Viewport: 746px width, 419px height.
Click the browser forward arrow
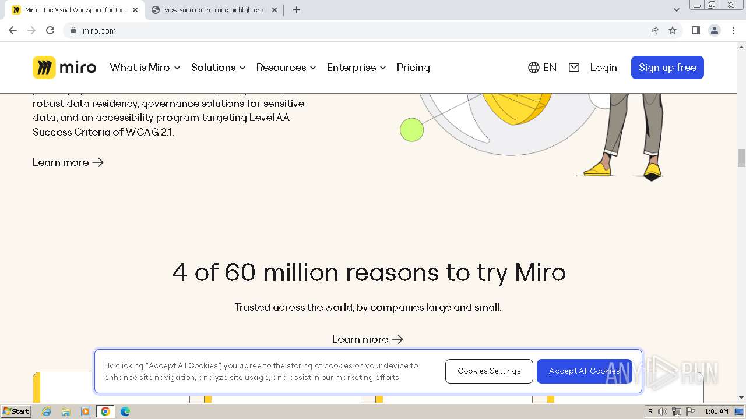[x=31, y=30]
